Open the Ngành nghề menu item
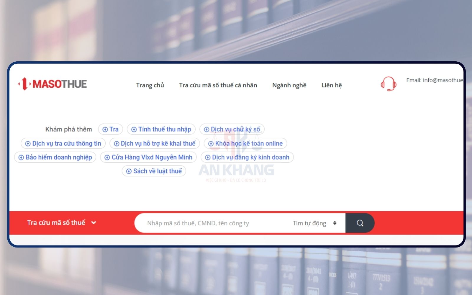Viewport: 472px width, 295px height. point(289,85)
